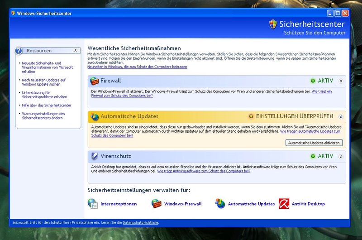This screenshot has width=362, height=240.
Task: Maximize the Windows-Sicherheitscenter window
Action: [x=338, y=13]
